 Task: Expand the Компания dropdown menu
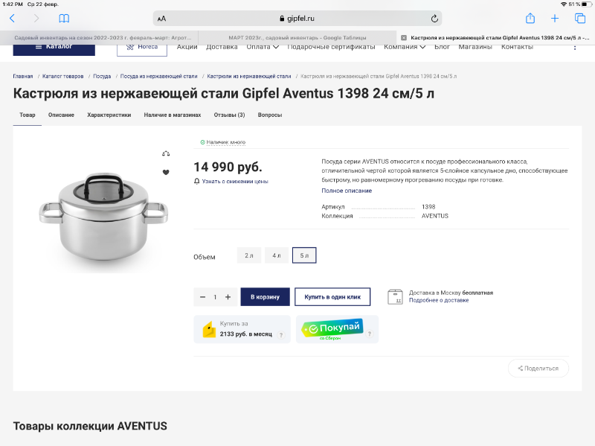(405, 47)
